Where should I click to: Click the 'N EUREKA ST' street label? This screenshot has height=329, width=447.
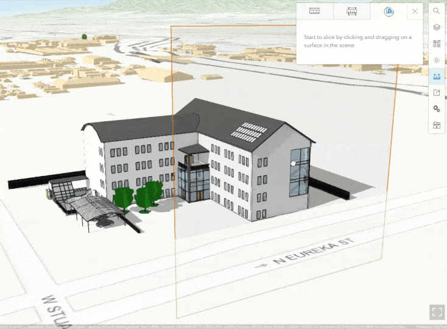click(x=313, y=252)
